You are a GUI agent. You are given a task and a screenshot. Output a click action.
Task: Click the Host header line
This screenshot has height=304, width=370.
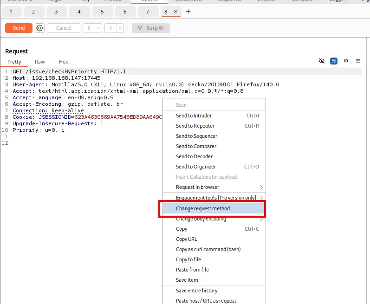[57, 78]
